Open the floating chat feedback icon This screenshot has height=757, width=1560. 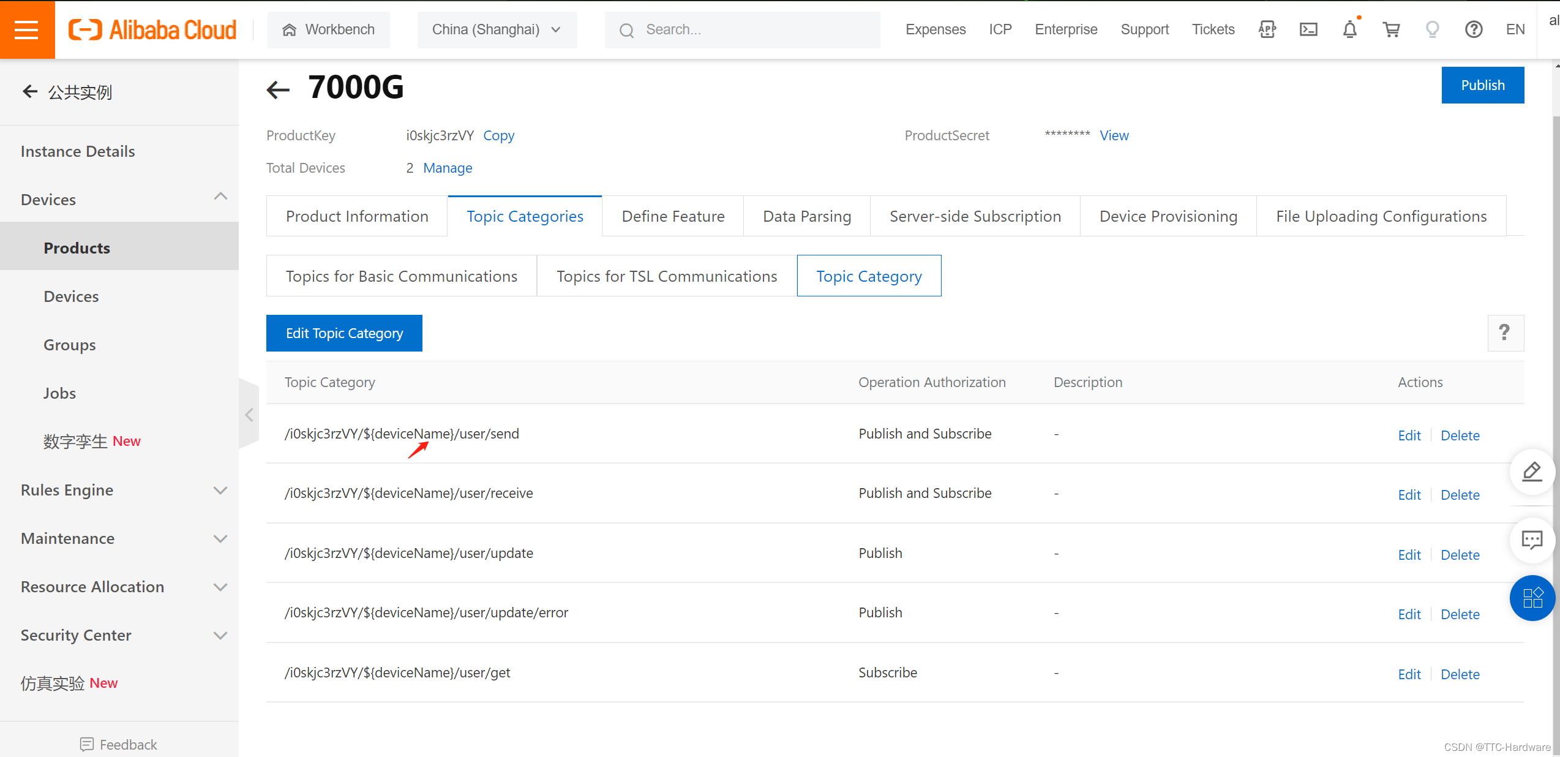pyautogui.click(x=1532, y=540)
